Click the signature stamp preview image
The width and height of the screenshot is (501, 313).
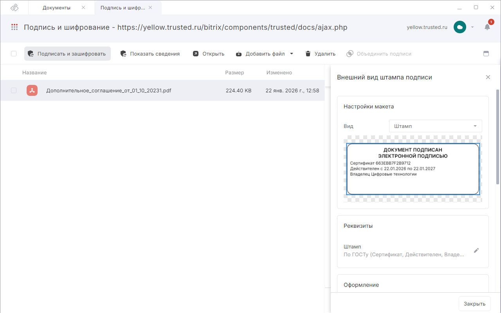tap(413, 169)
